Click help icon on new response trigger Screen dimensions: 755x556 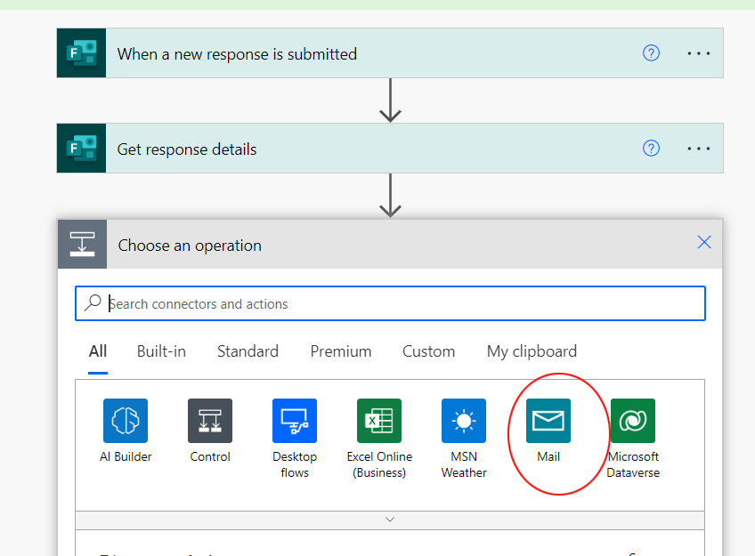click(651, 53)
